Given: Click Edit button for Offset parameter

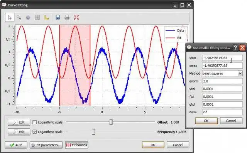Looking at the screenshot, I should (19, 122).
